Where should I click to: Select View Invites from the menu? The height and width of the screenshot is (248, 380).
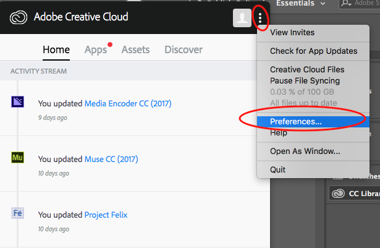coord(292,32)
